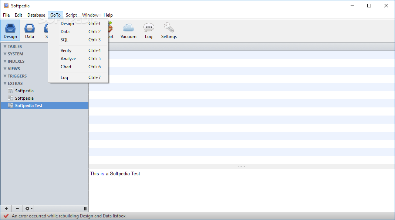The image size is (395, 220).
Task: Collapse the VIEWS section
Action: click(x=5, y=69)
